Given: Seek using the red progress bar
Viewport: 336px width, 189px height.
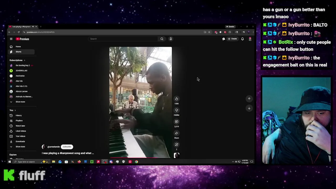Looking at the screenshot, I should [140, 158].
